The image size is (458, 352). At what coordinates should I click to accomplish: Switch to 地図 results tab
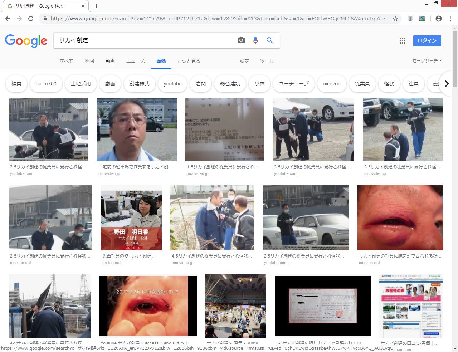[89, 61]
